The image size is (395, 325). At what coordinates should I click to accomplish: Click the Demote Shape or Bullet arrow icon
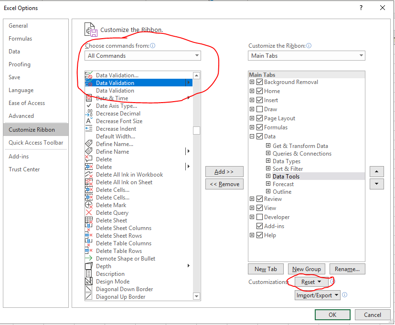coord(89,258)
